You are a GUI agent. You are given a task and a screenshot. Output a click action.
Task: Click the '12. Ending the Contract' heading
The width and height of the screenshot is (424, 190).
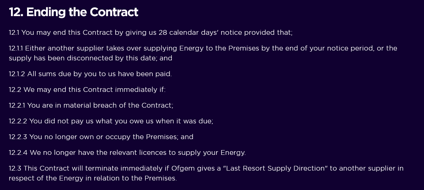[73, 12]
